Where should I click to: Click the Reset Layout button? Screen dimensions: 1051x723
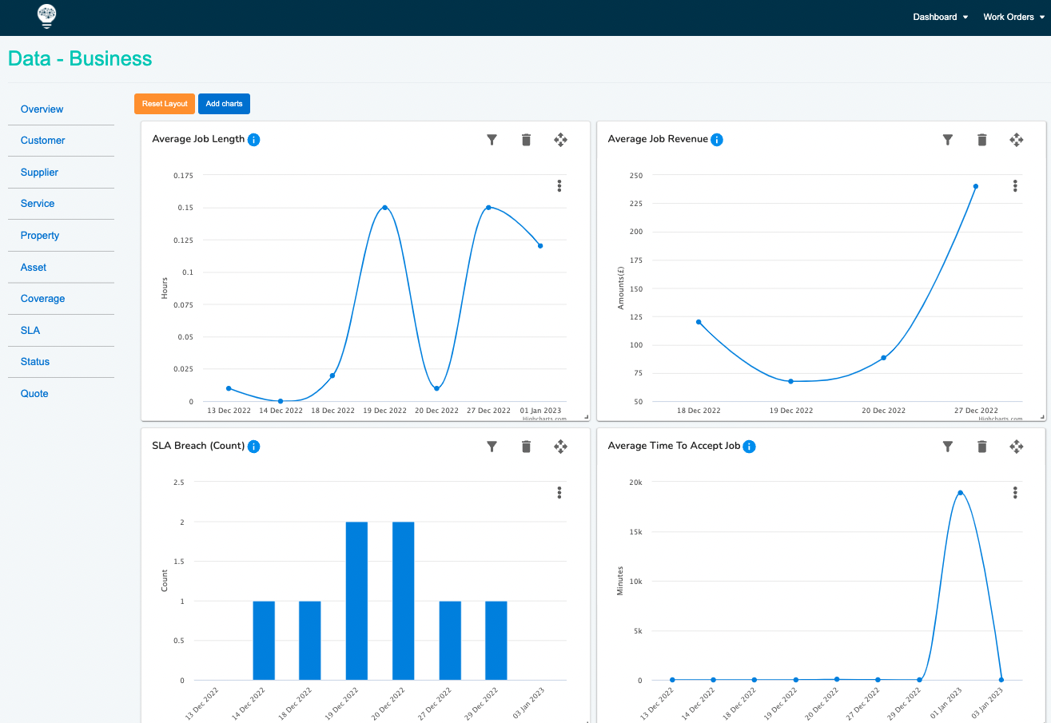pyautogui.click(x=164, y=103)
